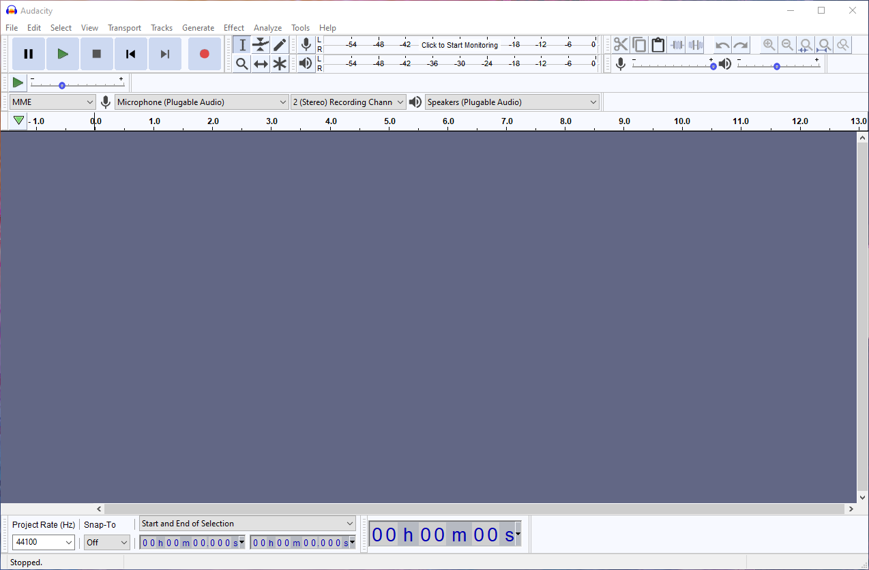Click the Paste clipboard icon

point(658,45)
